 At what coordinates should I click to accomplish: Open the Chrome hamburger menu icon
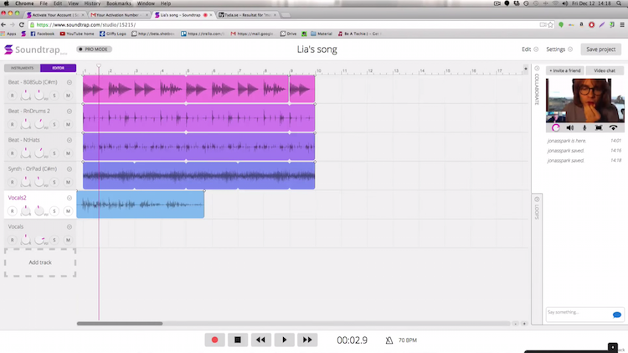click(622, 24)
